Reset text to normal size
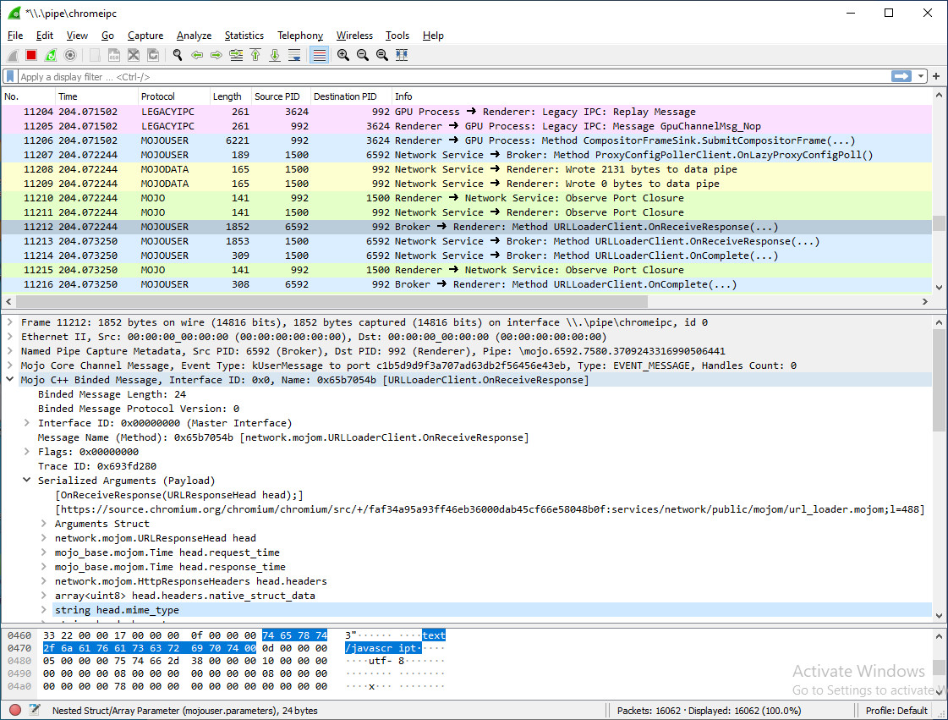Image resolution: width=948 pixels, height=720 pixels. pyautogui.click(x=381, y=55)
